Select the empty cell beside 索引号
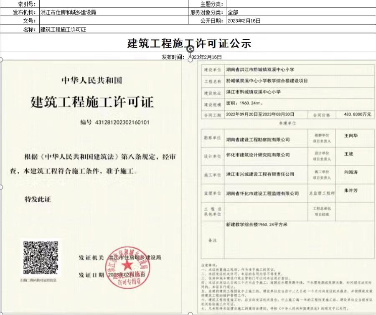 pyautogui.click(x=114, y=4)
